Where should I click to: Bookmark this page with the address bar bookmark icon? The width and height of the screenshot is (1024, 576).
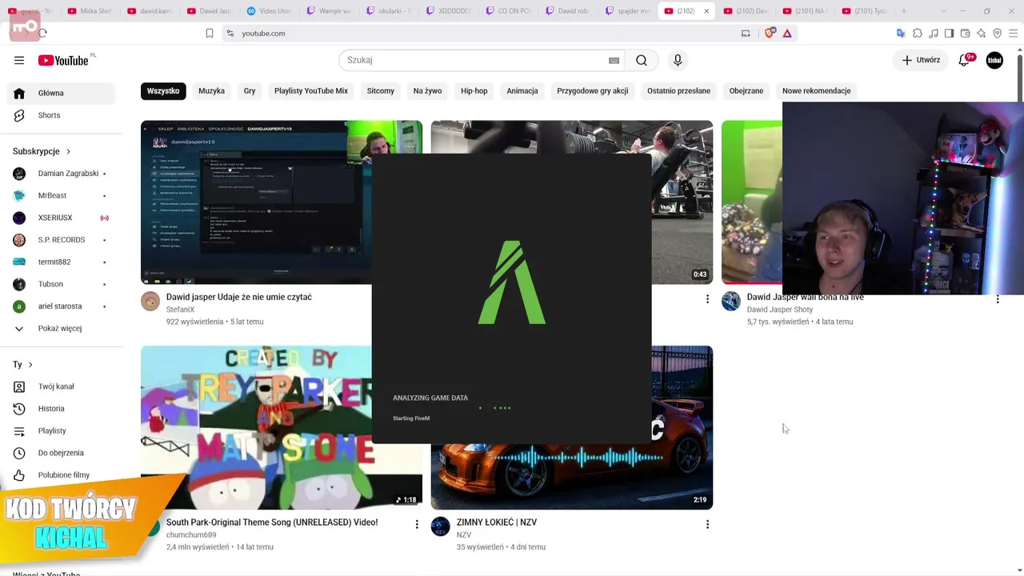(210, 33)
